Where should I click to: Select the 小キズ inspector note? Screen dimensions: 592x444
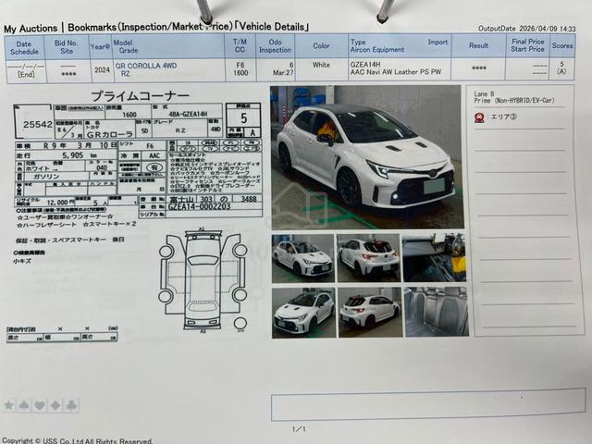[22, 261]
